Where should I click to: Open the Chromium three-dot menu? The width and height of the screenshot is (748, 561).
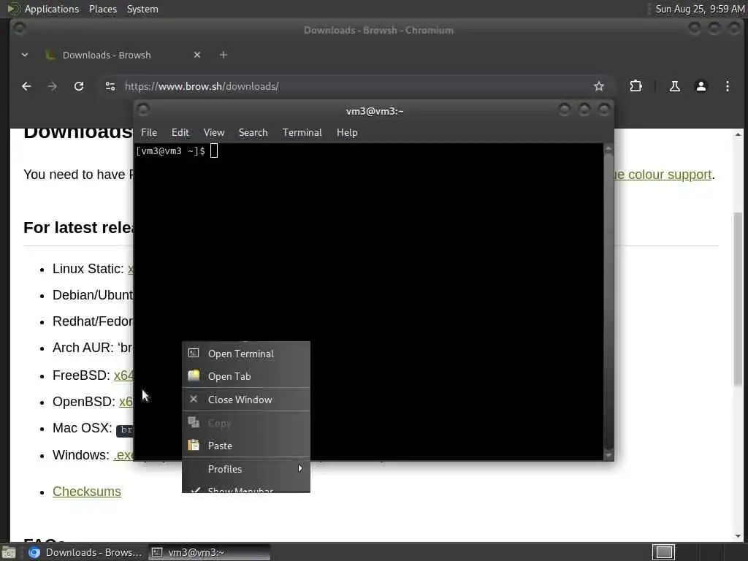[x=727, y=86]
